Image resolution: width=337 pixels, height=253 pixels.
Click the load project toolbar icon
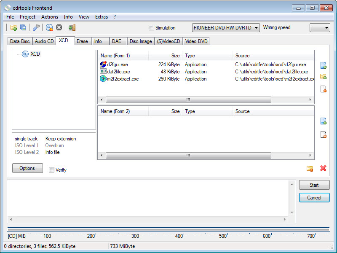pyautogui.click(x=13, y=28)
